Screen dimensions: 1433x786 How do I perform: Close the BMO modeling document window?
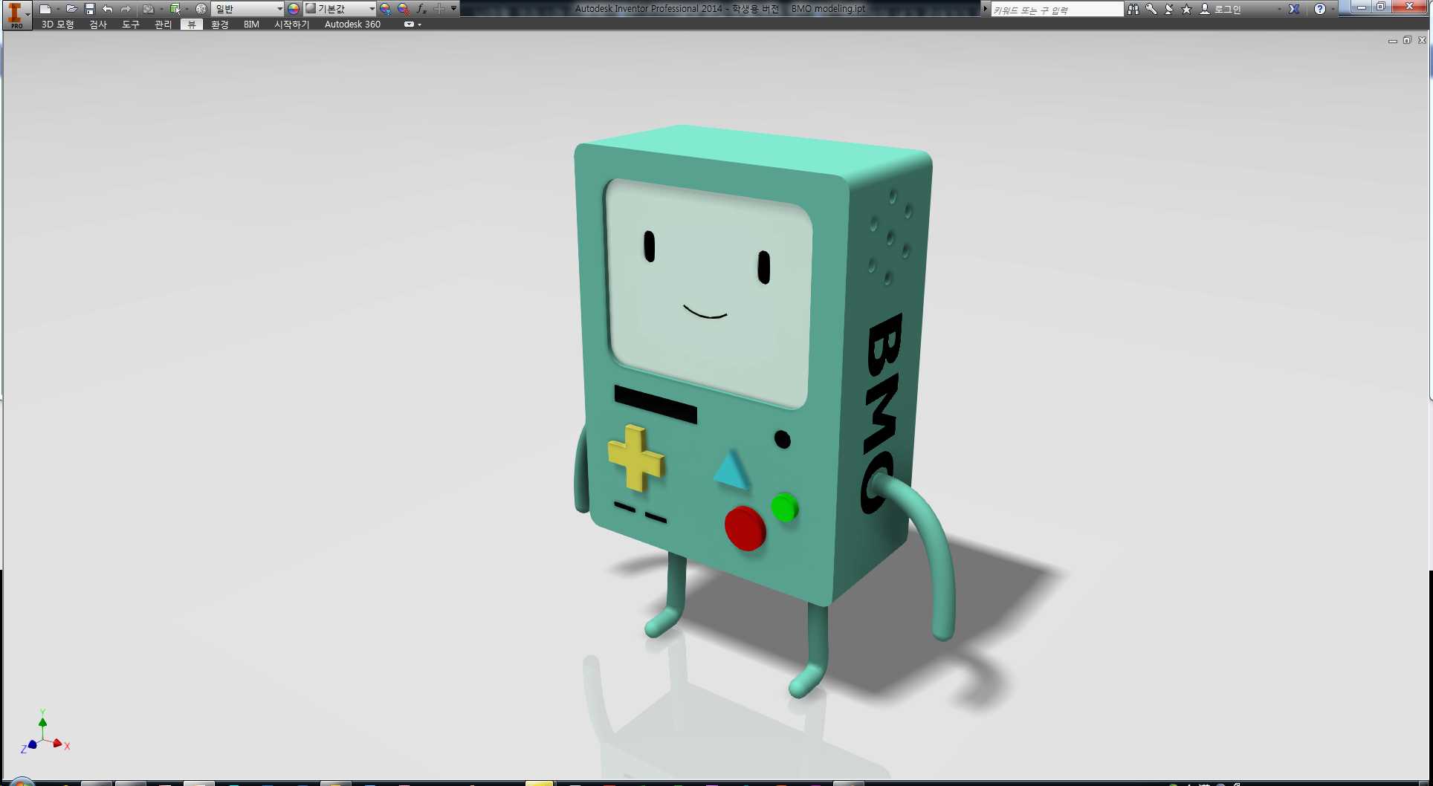click(1422, 41)
